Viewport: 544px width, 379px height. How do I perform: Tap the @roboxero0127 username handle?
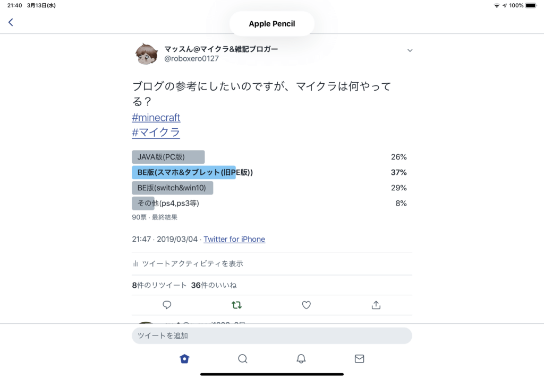[191, 59]
